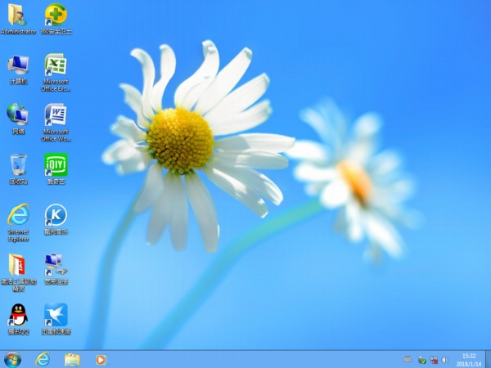This screenshot has height=368, width=491.
Task: Launch Tencent QQ penguin icon
Action: (18, 315)
